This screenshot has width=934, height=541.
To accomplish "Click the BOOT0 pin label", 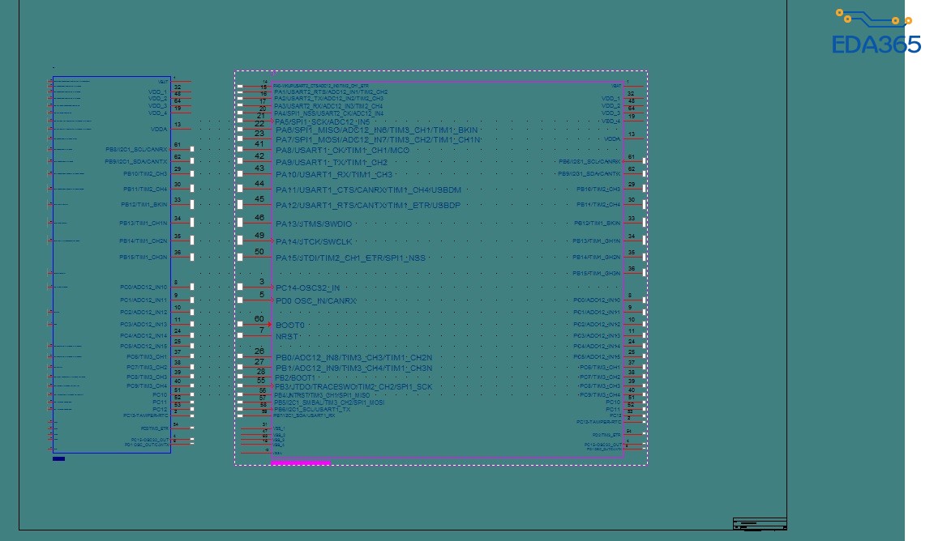I will click(x=289, y=326).
